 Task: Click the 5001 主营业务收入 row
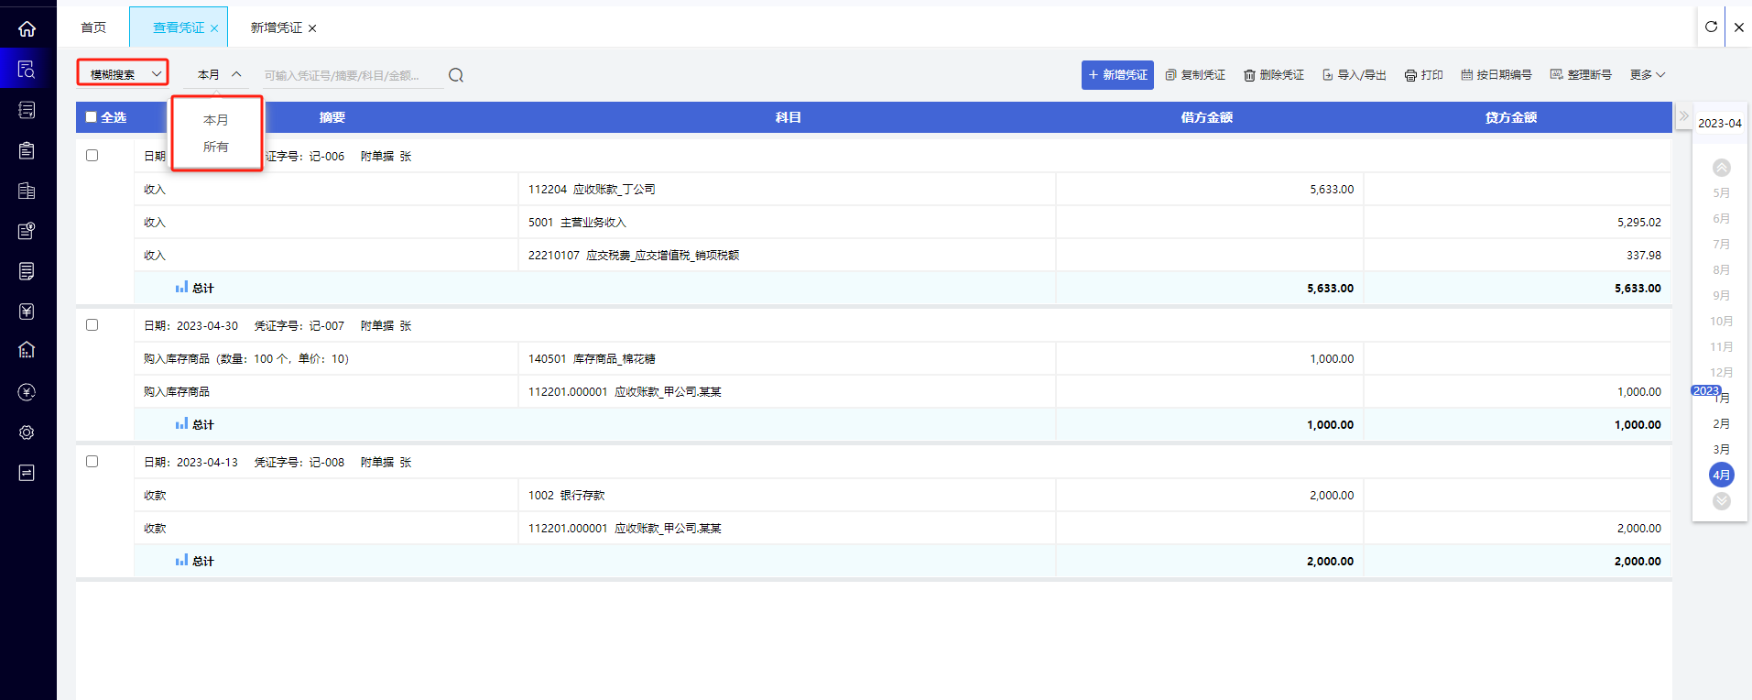(902, 223)
